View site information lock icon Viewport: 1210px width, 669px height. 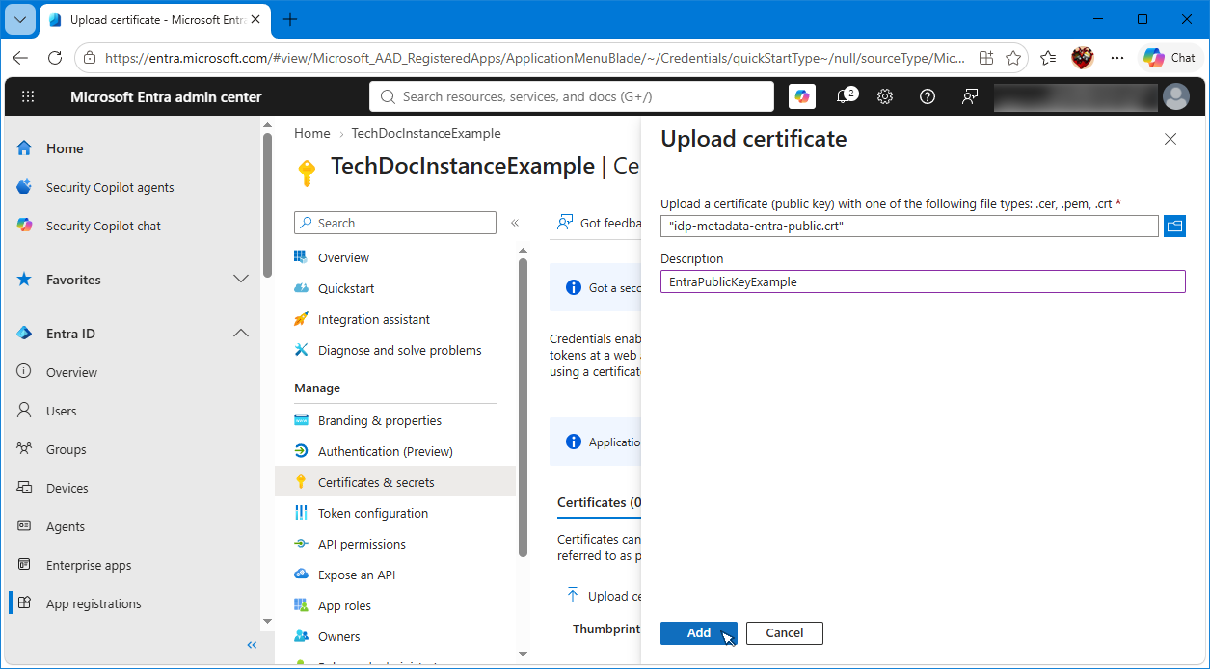pos(89,58)
